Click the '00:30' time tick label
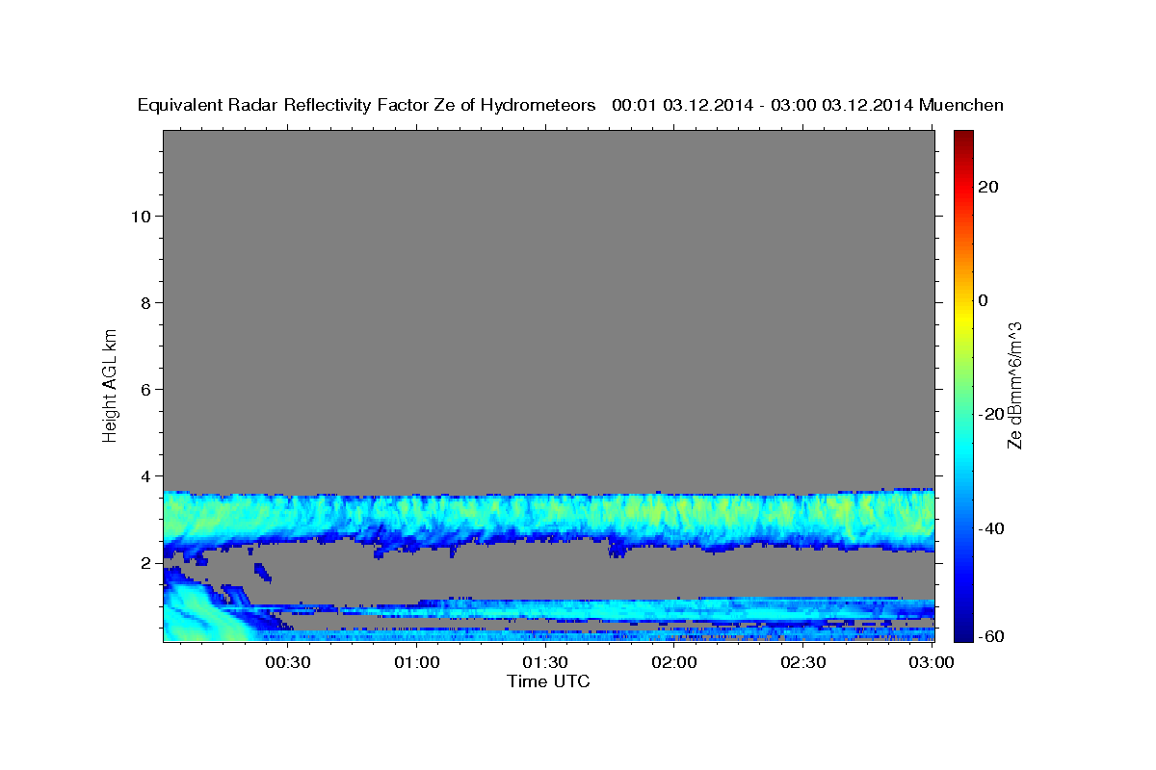The width and height of the screenshot is (1156, 770). point(288,662)
